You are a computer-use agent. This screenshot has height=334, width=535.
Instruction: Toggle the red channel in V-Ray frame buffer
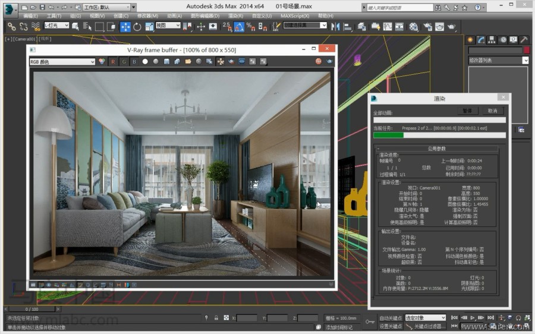[113, 61]
